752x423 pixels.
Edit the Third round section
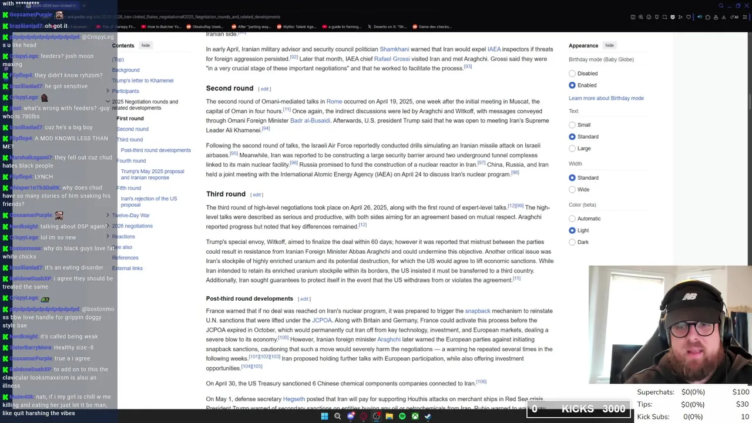coord(257,194)
